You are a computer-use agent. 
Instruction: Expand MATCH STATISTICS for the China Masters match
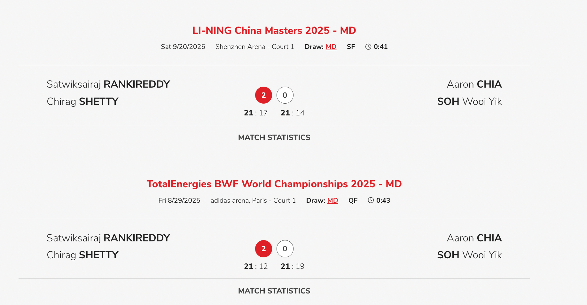[274, 137]
